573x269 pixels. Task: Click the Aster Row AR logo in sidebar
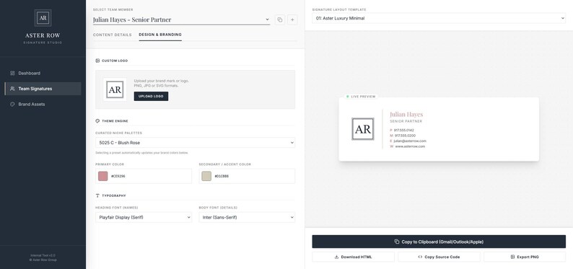point(43,18)
